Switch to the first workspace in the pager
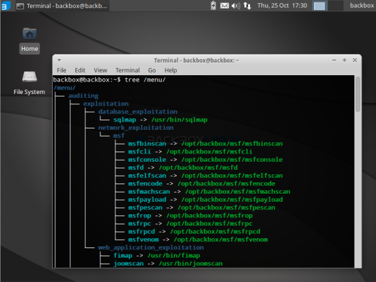The image size is (376, 282). [x=320, y=6]
